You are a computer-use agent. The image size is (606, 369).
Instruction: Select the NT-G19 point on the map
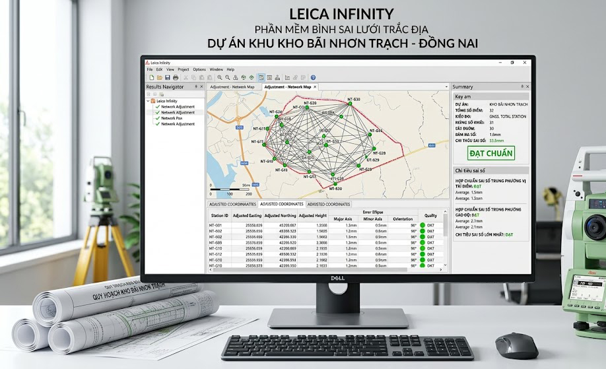(358, 166)
